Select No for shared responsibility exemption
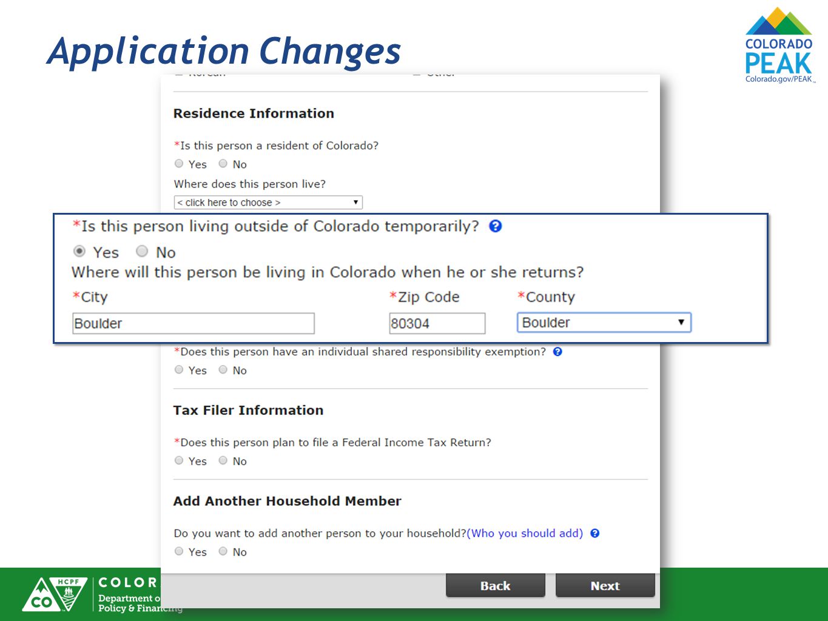The width and height of the screenshot is (828, 621). coord(223,370)
